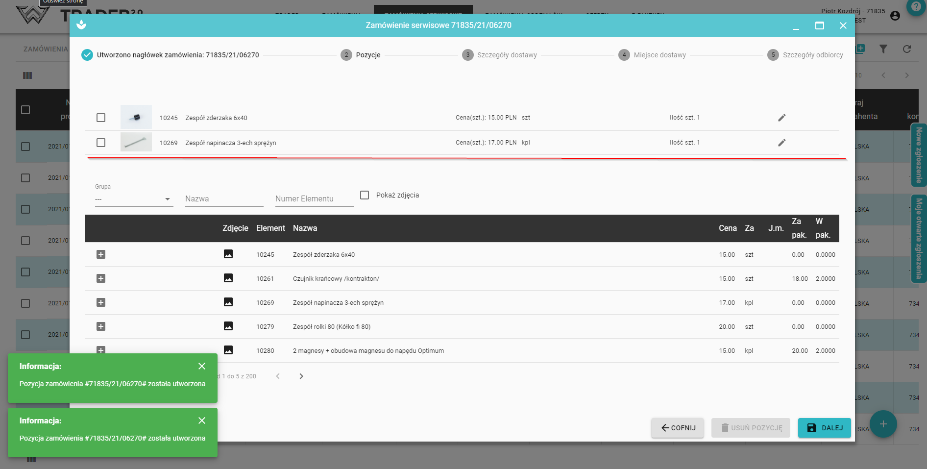The image size is (927, 469).
Task: Open step 4 Miejsce dostawy
Action: click(x=652, y=55)
